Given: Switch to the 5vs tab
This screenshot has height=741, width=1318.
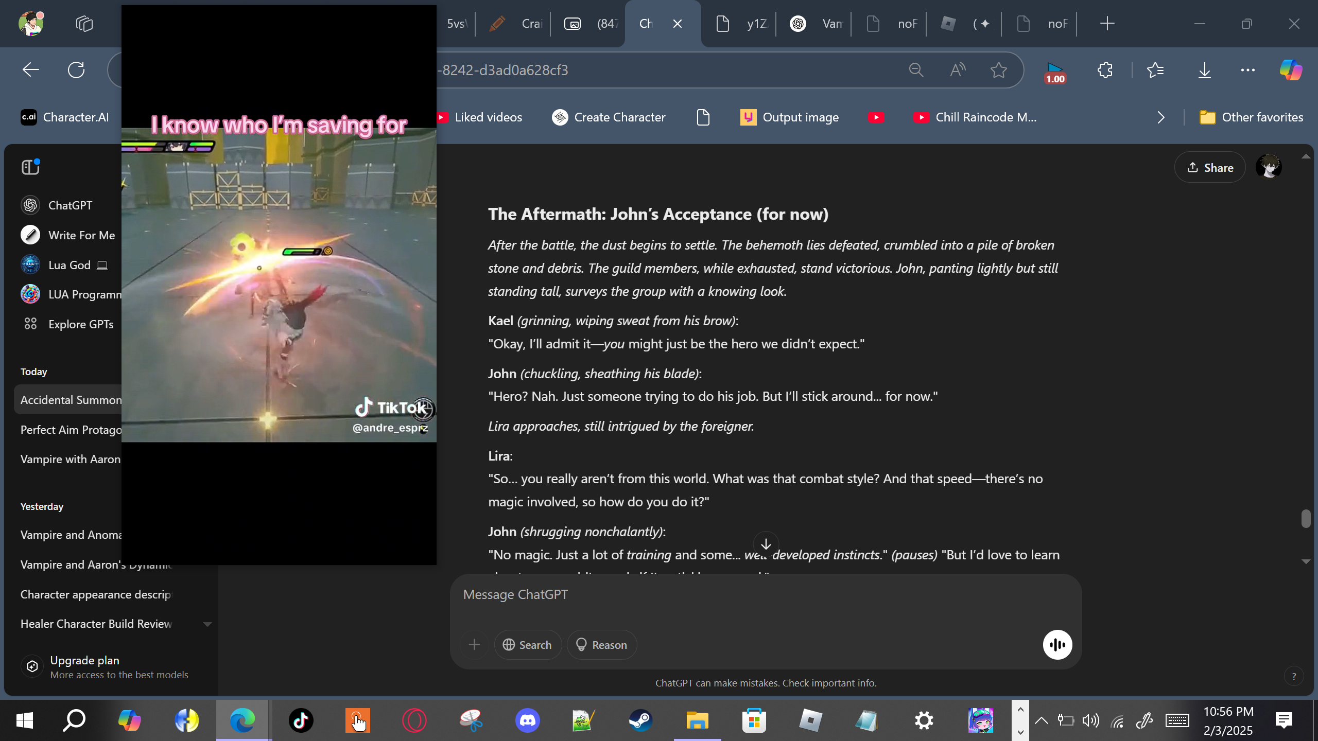Looking at the screenshot, I should (456, 24).
